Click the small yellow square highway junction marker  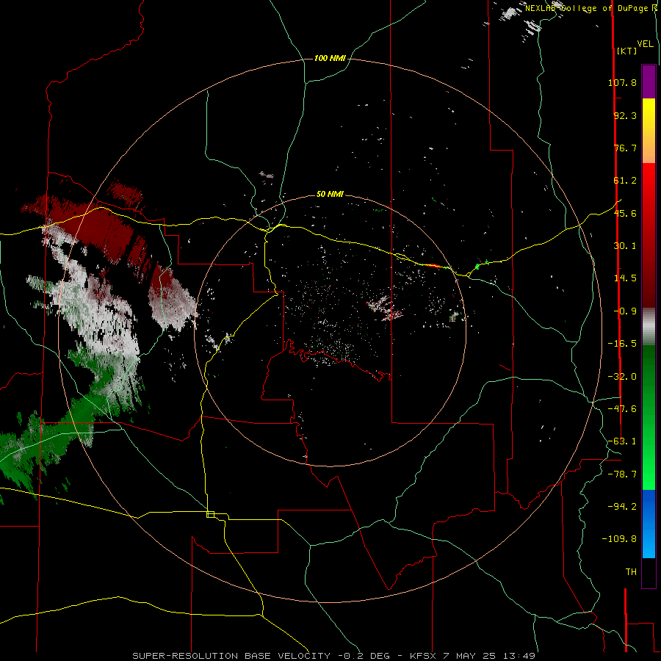click(210, 514)
